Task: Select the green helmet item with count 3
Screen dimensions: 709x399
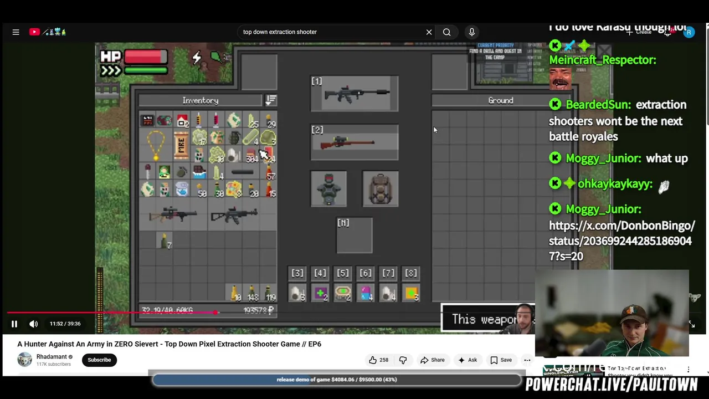Action: (269, 137)
